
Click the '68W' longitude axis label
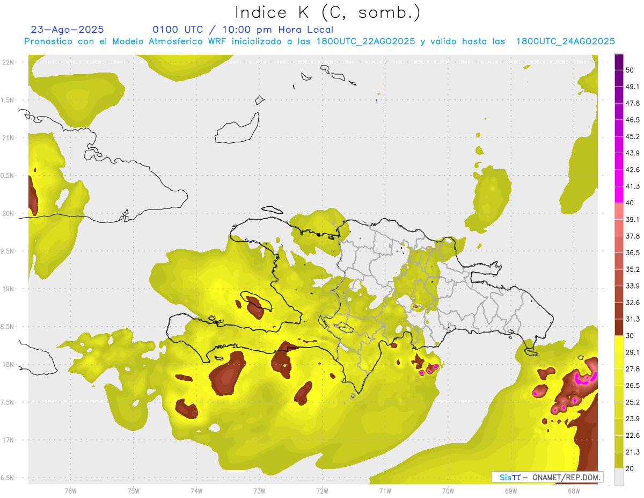574,490
